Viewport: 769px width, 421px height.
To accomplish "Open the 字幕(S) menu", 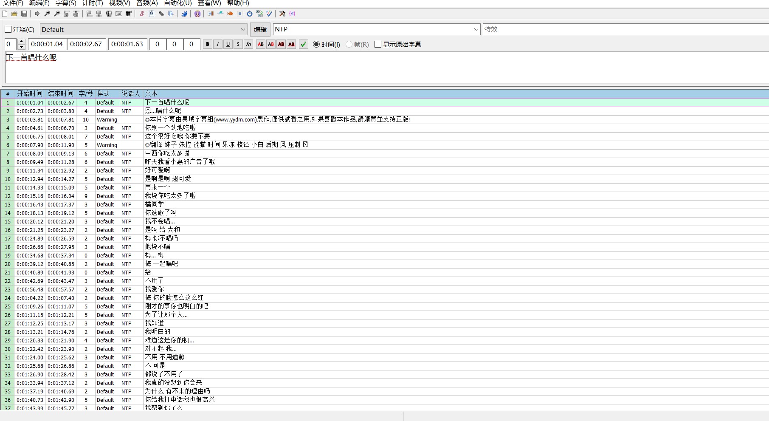I will pos(66,3).
